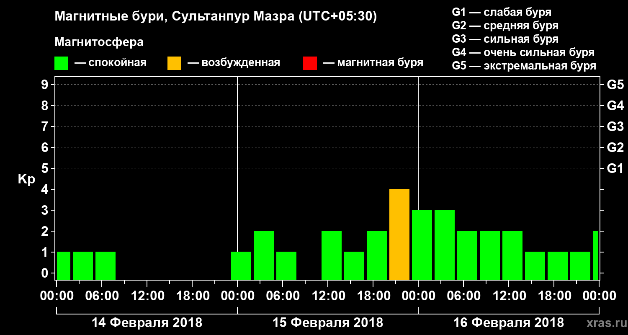Click 'G1 — слабая буря' legend line
The height and width of the screenshot is (335, 628).
502,12
